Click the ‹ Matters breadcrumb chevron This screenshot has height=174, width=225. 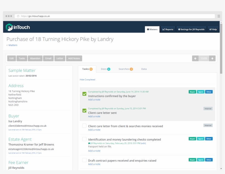tap(7, 45)
